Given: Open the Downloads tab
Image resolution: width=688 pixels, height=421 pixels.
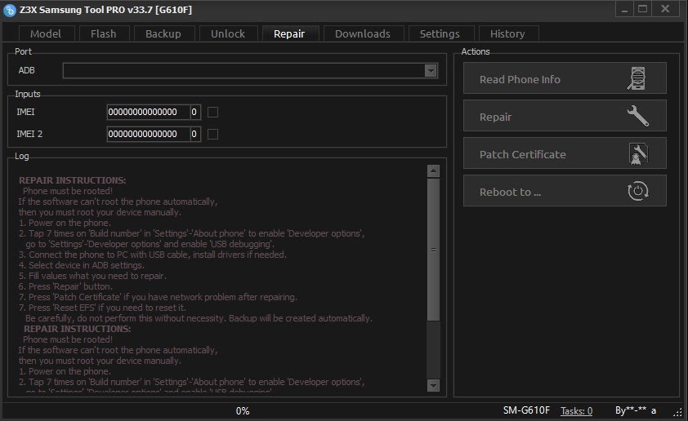Looking at the screenshot, I should click(x=363, y=33).
